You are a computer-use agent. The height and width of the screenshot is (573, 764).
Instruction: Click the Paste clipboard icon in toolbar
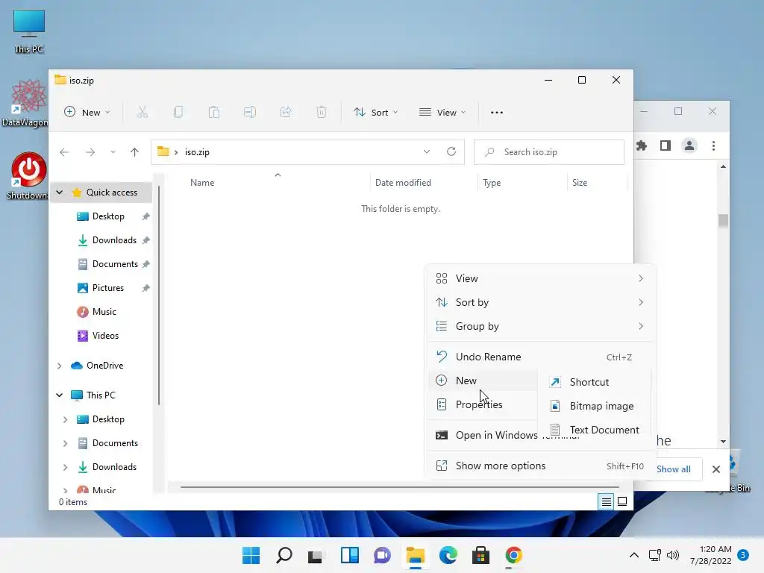(x=214, y=113)
